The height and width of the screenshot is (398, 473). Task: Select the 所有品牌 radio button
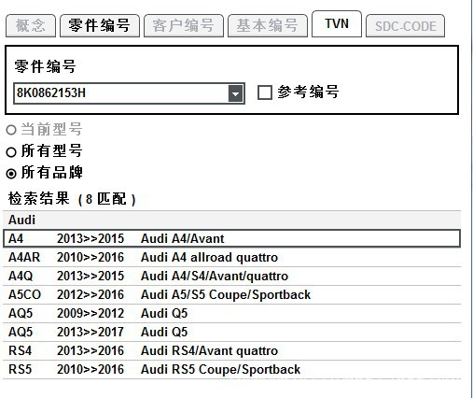tap(11, 174)
